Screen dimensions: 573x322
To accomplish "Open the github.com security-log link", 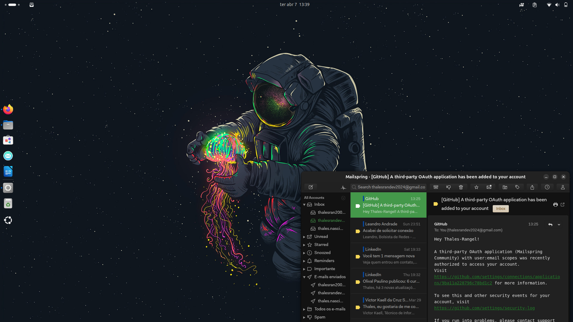I will [x=484, y=308].
